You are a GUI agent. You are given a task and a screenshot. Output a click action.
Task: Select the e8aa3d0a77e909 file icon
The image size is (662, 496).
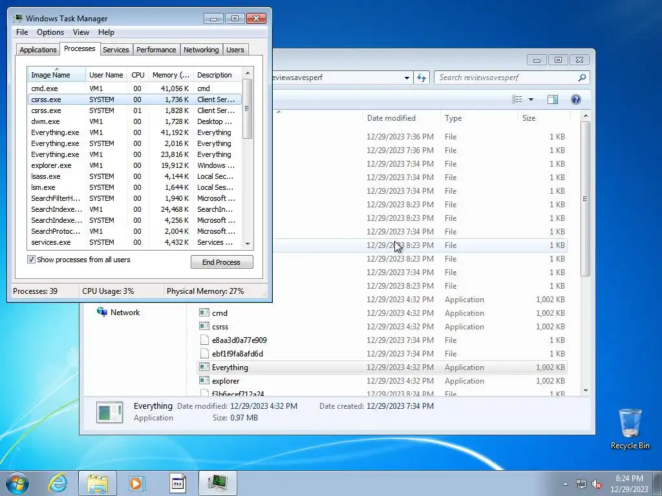click(204, 340)
